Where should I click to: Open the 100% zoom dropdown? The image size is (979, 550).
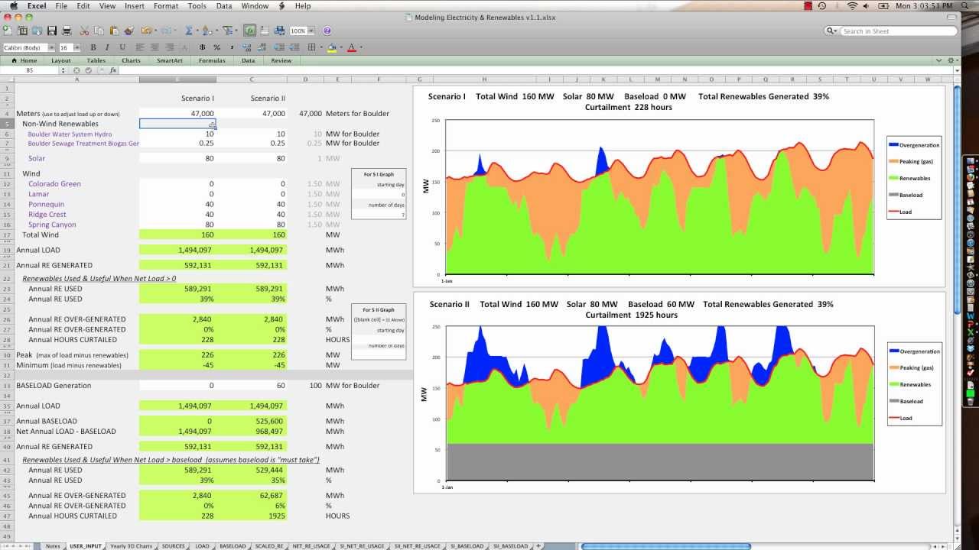[311, 31]
